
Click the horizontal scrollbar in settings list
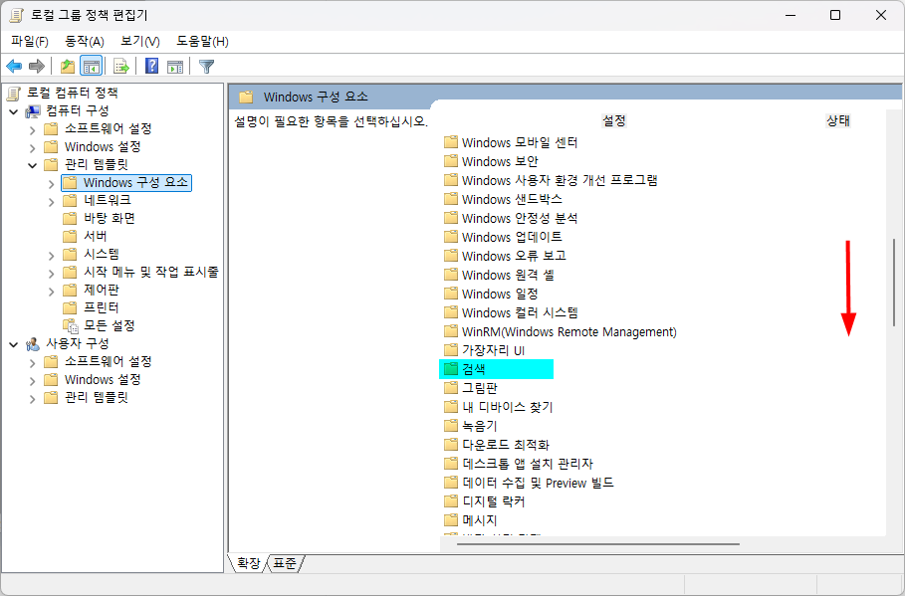598,543
